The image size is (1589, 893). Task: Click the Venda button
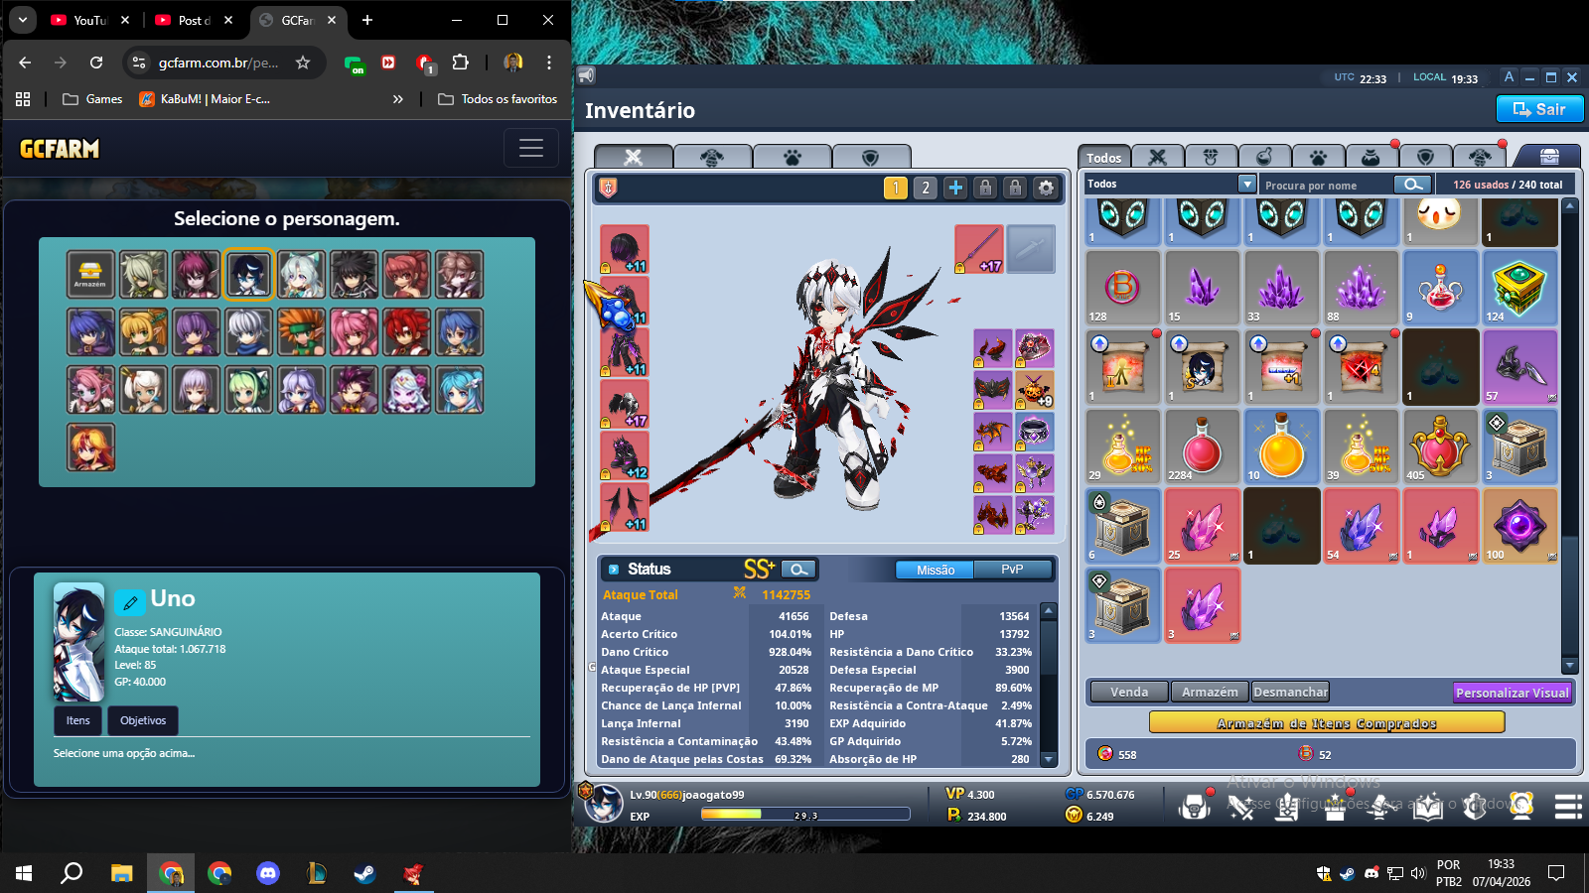coord(1129,692)
